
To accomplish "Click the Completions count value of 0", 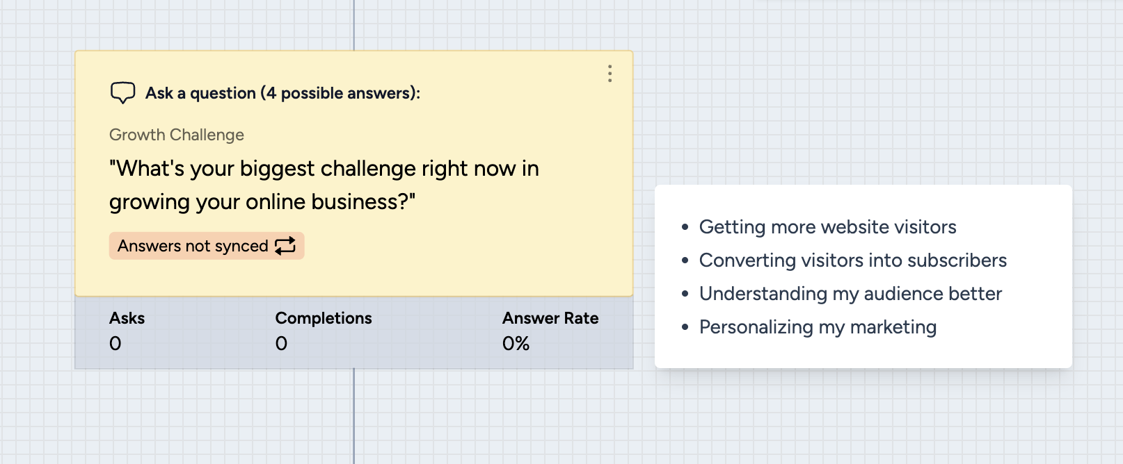I will (x=281, y=344).
